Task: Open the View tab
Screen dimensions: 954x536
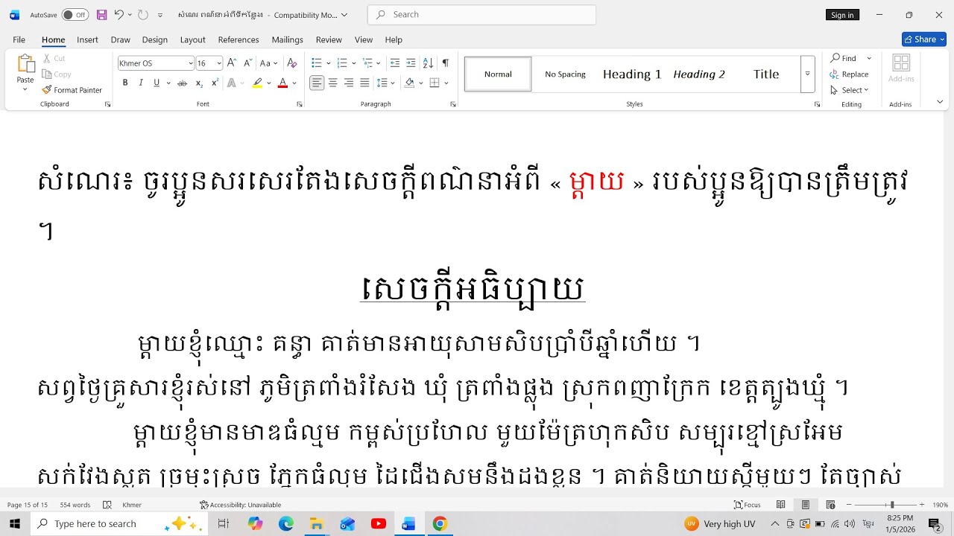Action: coord(364,39)
